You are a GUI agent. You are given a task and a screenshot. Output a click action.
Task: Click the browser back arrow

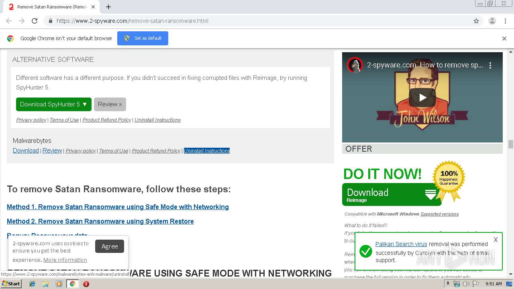coord(9,21)
